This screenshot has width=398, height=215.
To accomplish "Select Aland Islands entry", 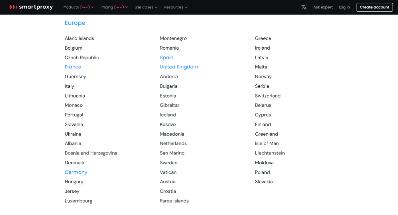I will click(79, 38).
